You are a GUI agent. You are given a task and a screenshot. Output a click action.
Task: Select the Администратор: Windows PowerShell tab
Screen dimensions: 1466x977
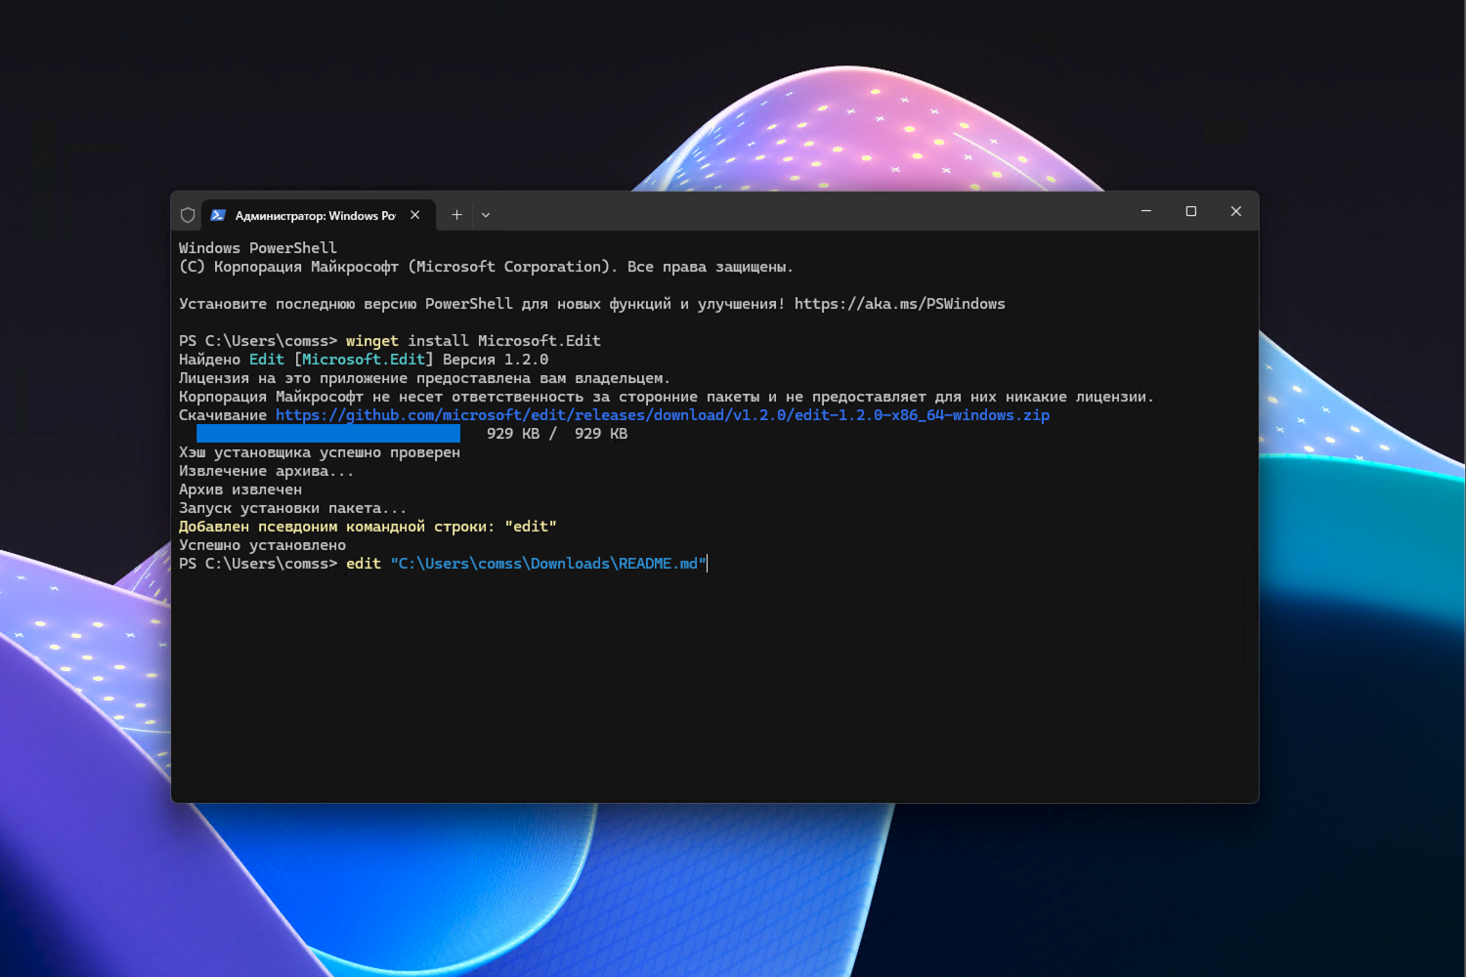pos(319,215)
